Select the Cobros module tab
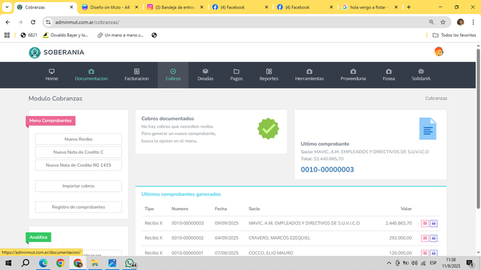 coord(173,75)
